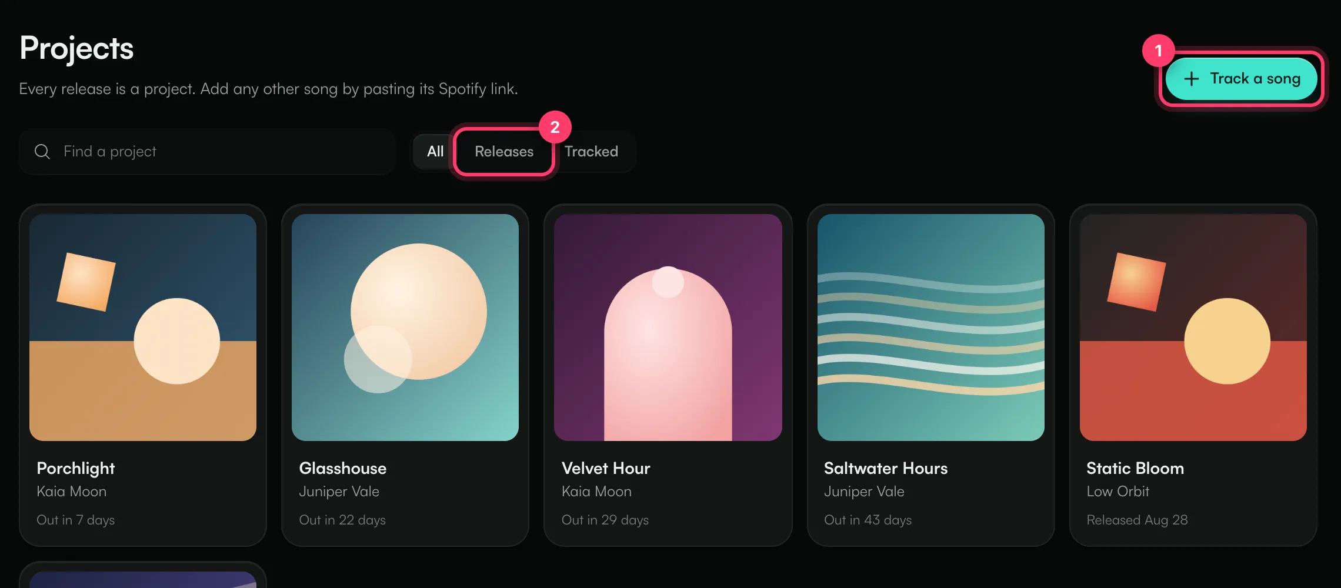
Task: Click artist Juniper Vale under Saltwater Hours
Action: pos(865,492)
